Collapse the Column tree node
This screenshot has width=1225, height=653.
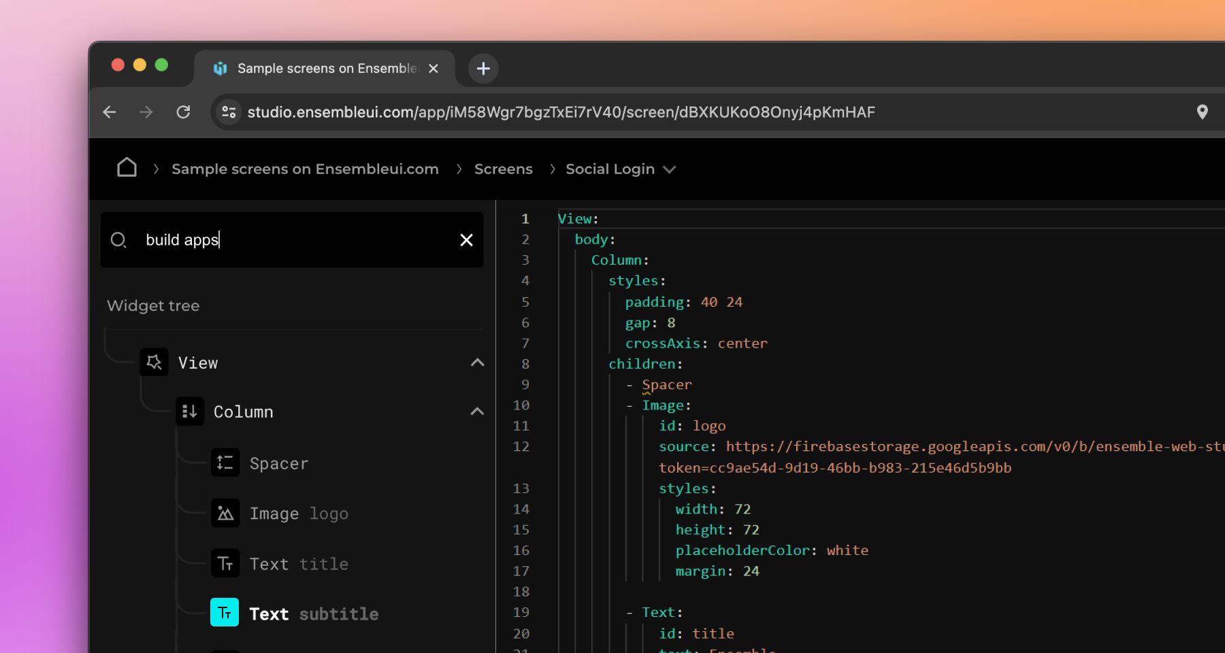coord(478,412)
